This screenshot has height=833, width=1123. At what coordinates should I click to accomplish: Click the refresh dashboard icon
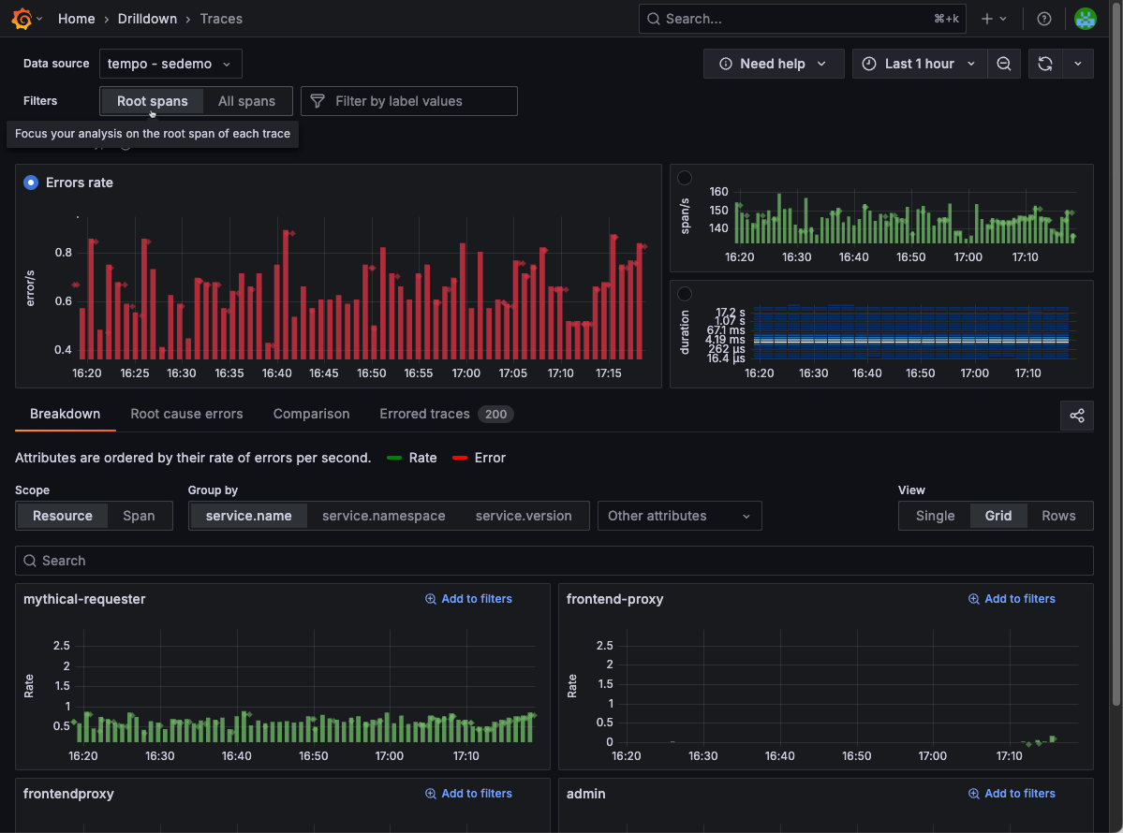click(x=1045, y=64)
